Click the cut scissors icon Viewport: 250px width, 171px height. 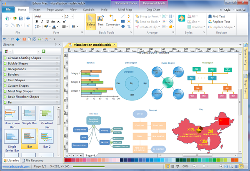[7, 25]
